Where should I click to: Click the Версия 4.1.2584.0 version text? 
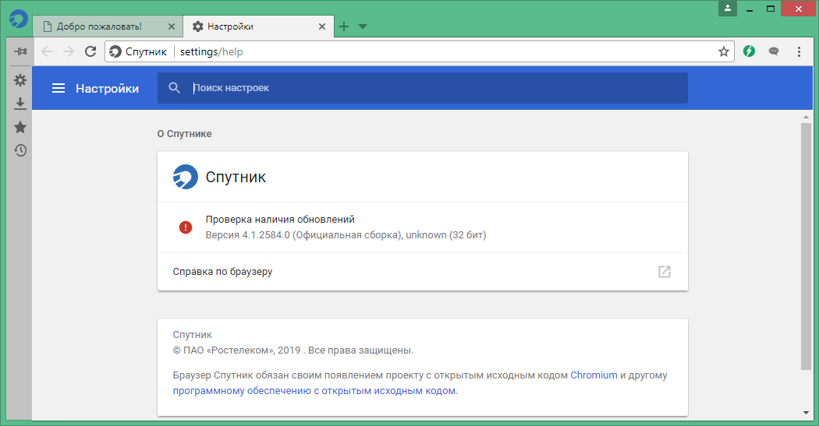[346, 235]
